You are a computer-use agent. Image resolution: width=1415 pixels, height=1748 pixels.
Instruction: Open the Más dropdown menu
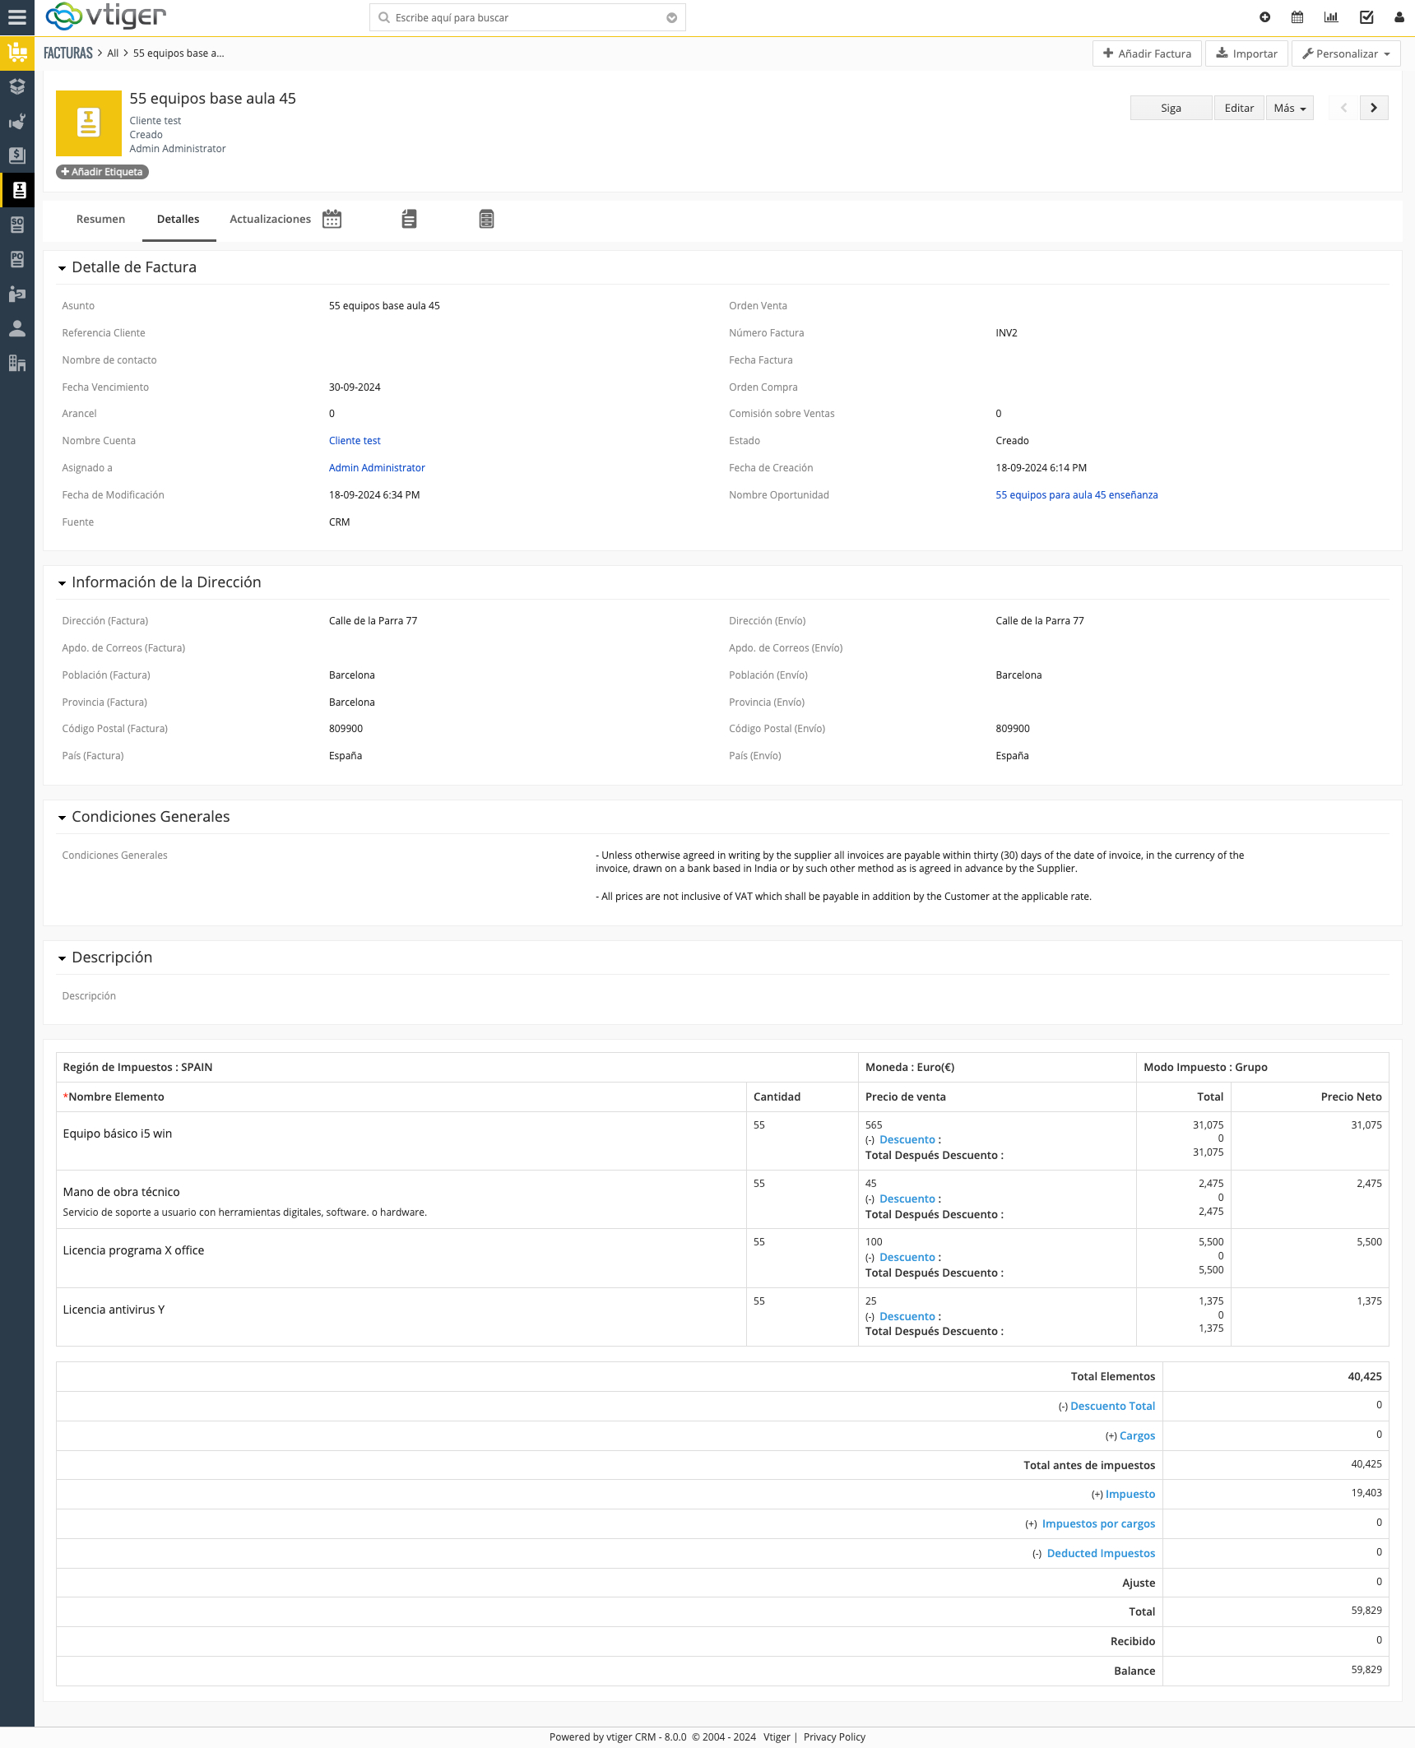[x=1289, y=108]
